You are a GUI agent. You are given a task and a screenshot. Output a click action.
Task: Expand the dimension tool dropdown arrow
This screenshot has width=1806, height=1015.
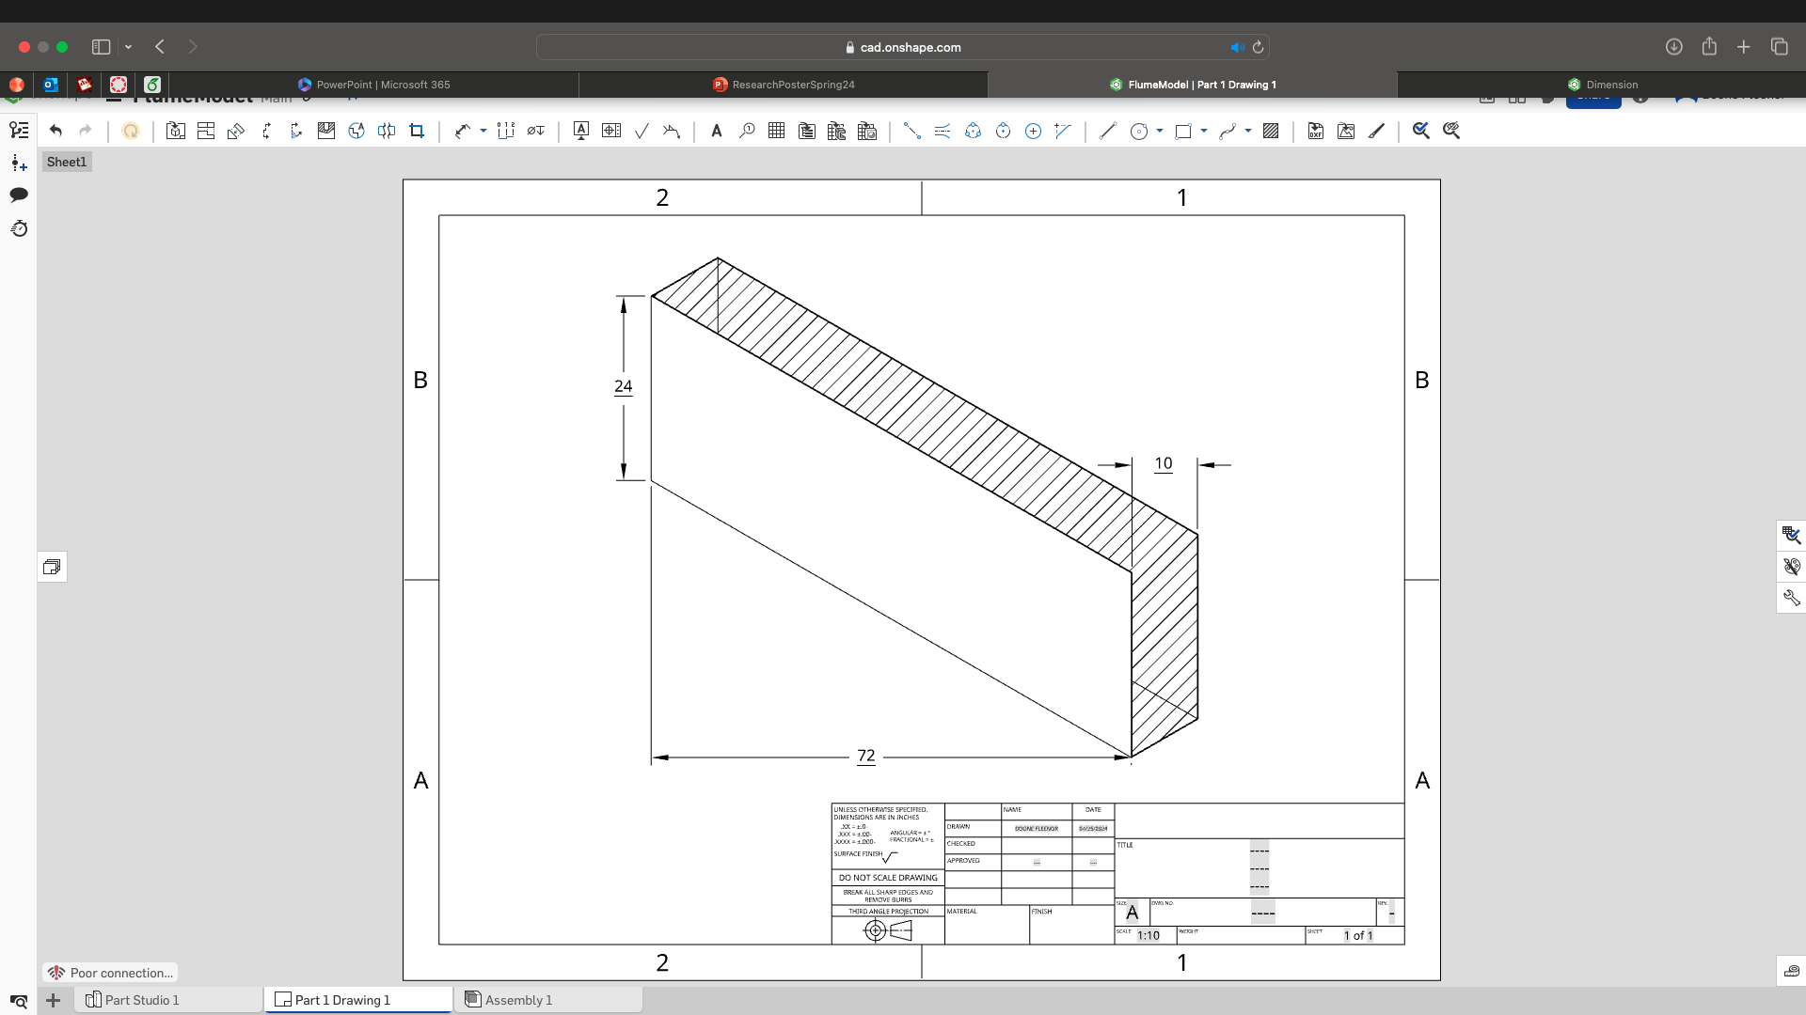(483, 131)
